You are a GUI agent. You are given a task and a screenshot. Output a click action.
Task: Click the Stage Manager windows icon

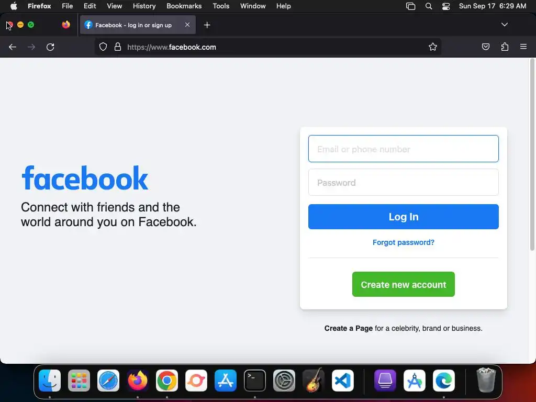coord(410,6)
